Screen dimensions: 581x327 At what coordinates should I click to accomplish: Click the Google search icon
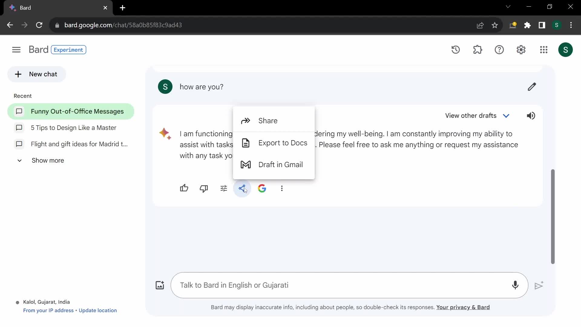point(262,188)
